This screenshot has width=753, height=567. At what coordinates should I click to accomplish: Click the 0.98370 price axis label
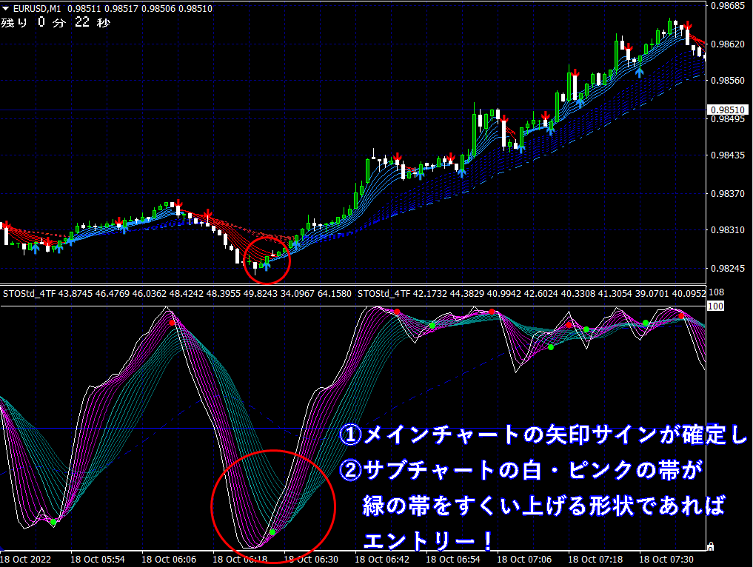coord(728,193)
